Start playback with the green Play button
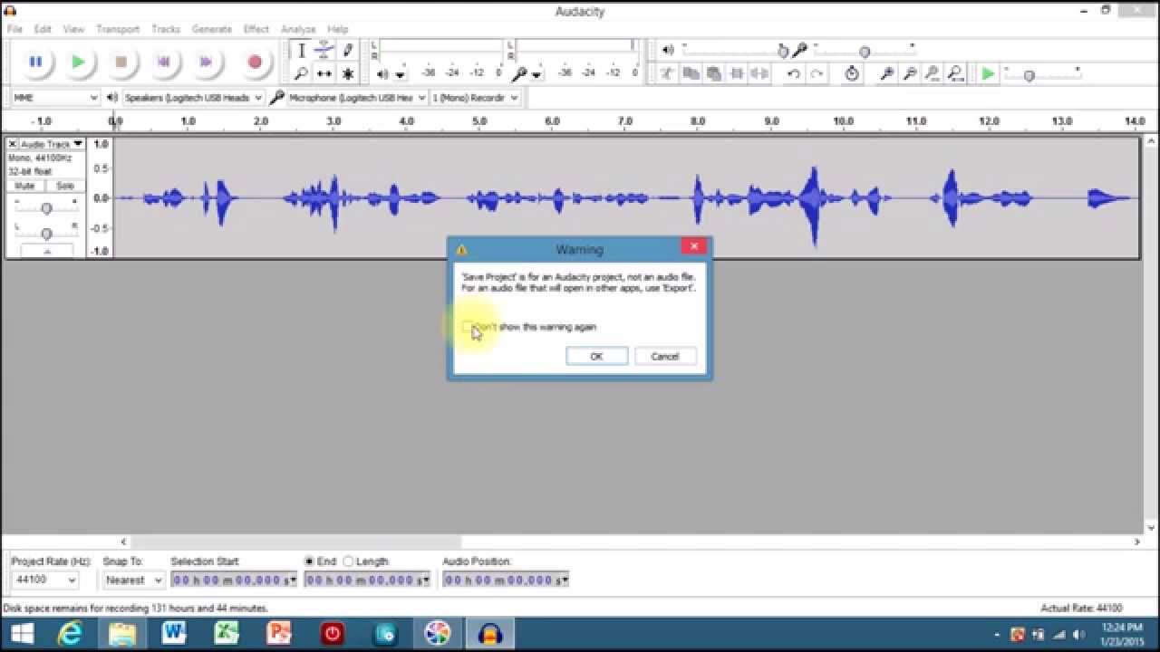This screenshot has height=652, width=1160. click(x=78, y=62)
